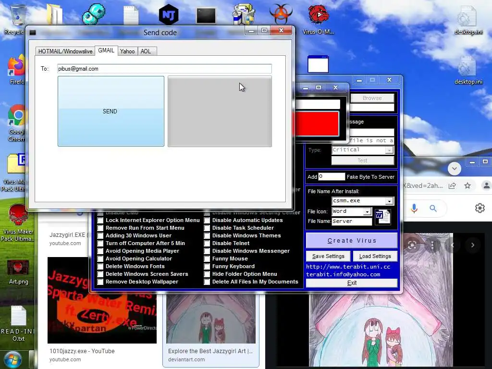Check Avoid Opening Calculator

click(x=100, y=259)
